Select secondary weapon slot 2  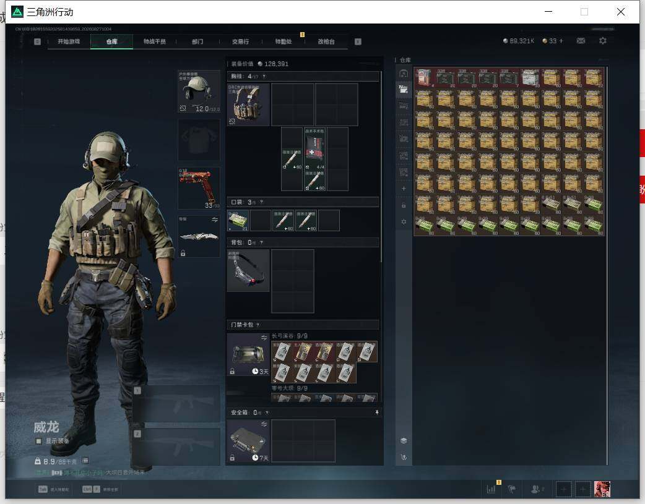pos(176,446)
